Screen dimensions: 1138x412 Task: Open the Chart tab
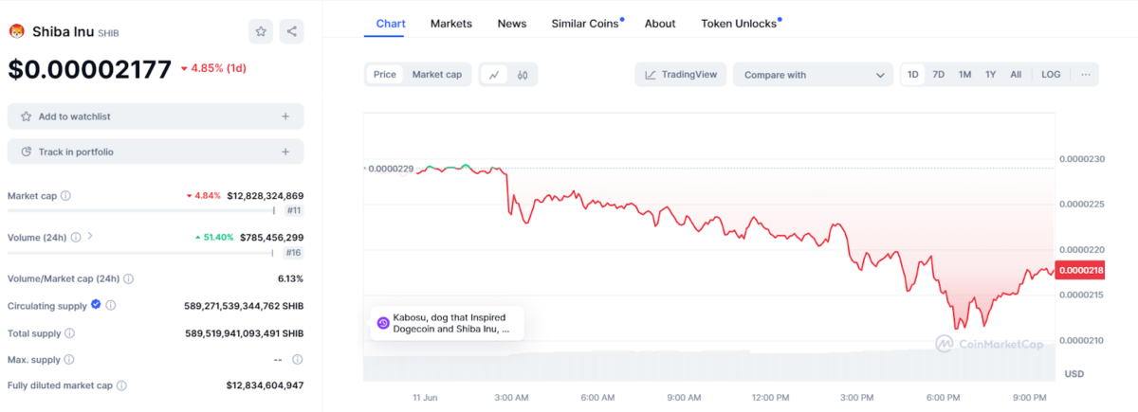[x=392, y=23]
